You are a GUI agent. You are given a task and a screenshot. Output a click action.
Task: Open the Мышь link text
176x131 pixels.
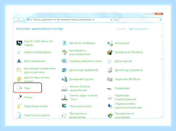[28, 97]
